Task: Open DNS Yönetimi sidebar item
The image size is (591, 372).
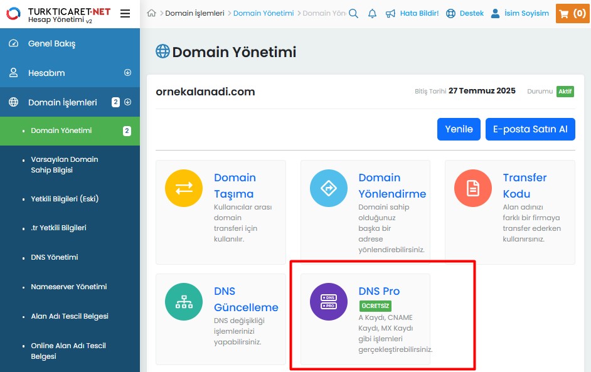Action: (55, 257)
